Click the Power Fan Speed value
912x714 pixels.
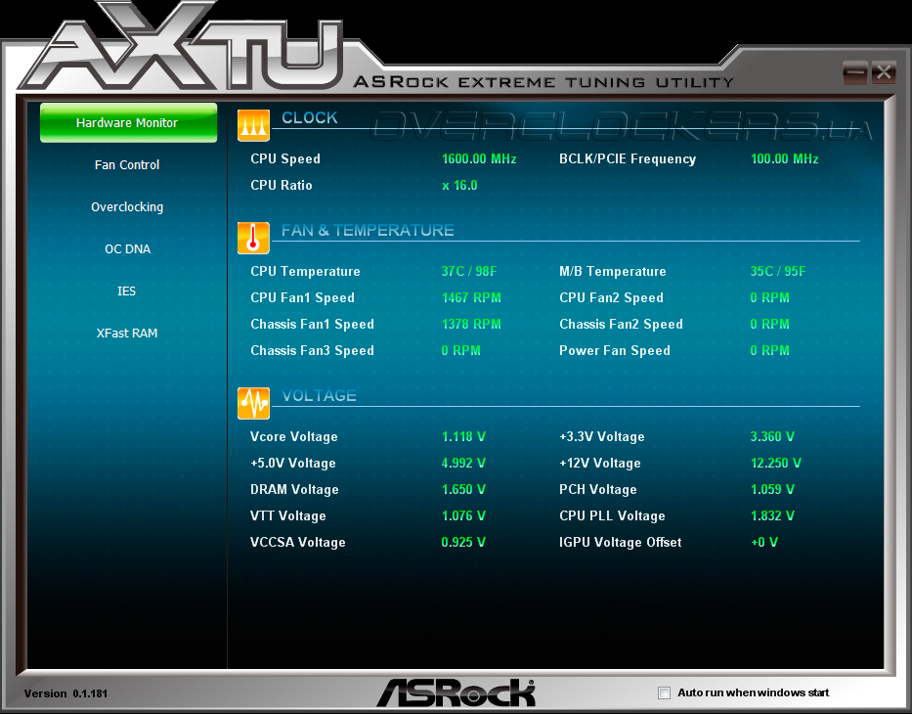769,350
